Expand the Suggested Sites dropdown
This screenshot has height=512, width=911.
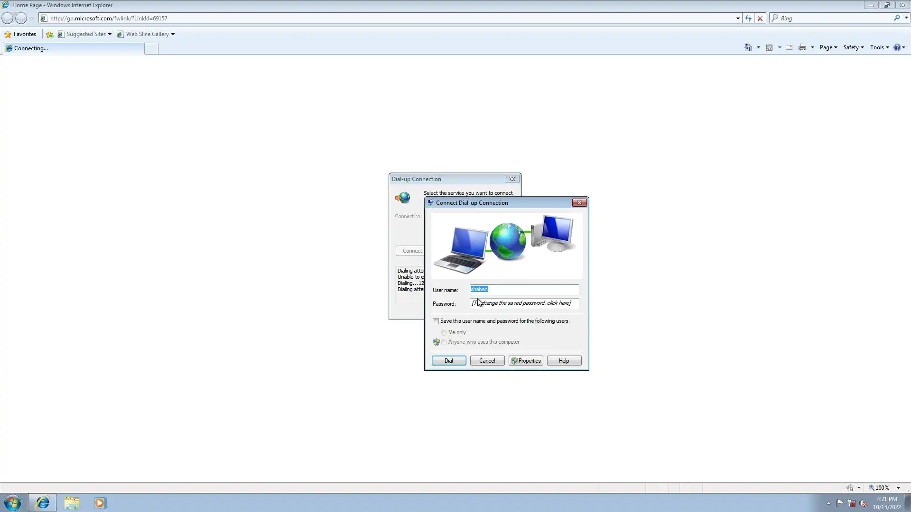click(x=110, y=34)
